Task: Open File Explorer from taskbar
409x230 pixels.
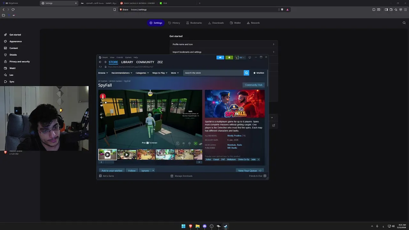Action: click(x=197, y=226)
